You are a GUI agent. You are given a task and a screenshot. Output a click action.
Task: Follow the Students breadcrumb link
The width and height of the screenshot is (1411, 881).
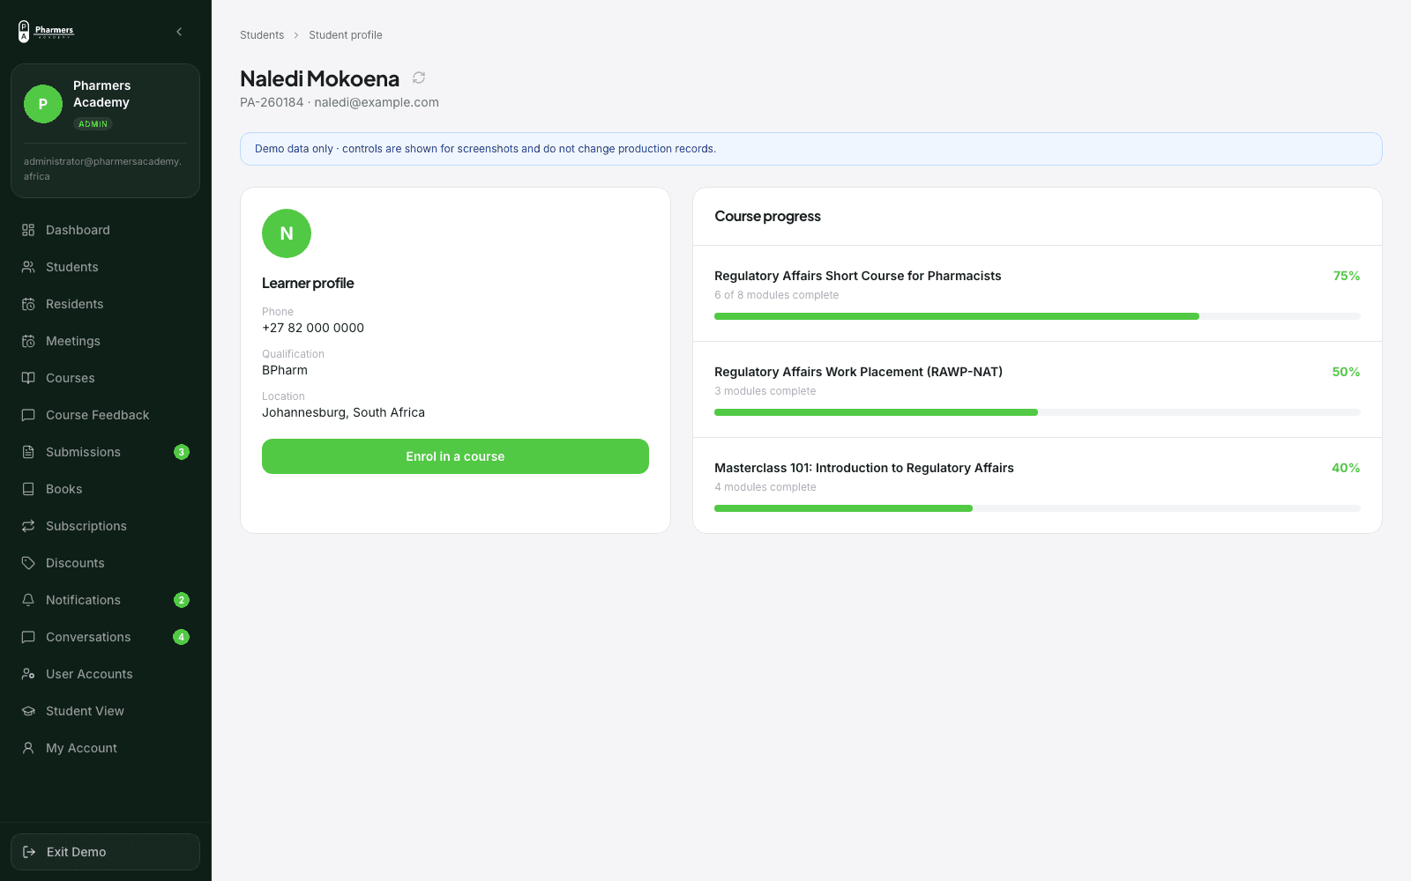(262, 35)
